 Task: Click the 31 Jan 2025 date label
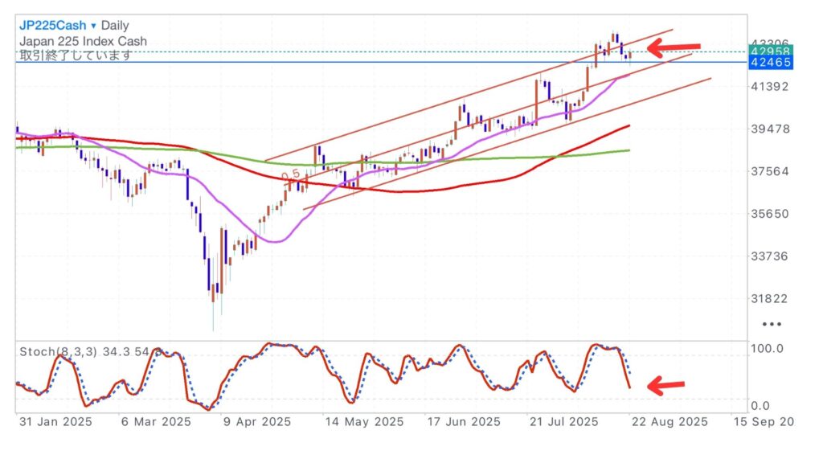point(55,422)
